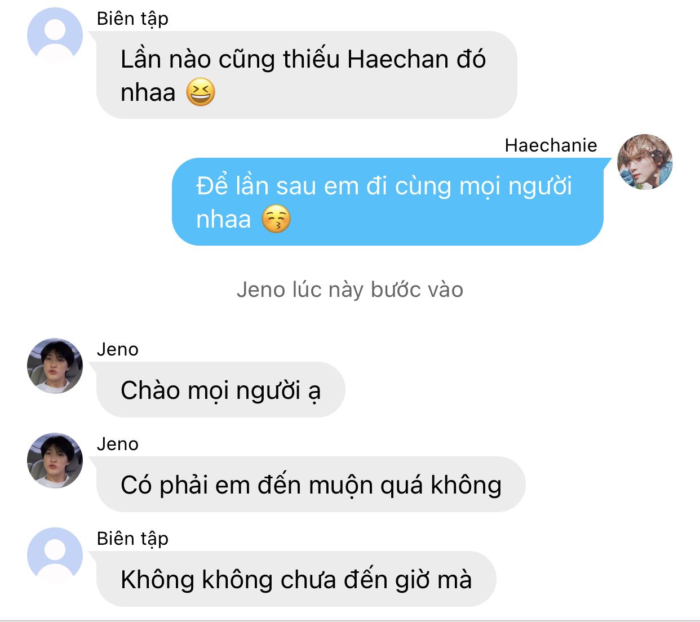Tap Biên tập avatar beside Không không chưa đến

(55, 555)
